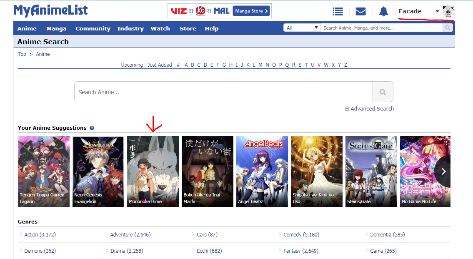This screenshot has width=473, height=259.
Task: Open the messages envelope icon
Action: click(360, 12)
